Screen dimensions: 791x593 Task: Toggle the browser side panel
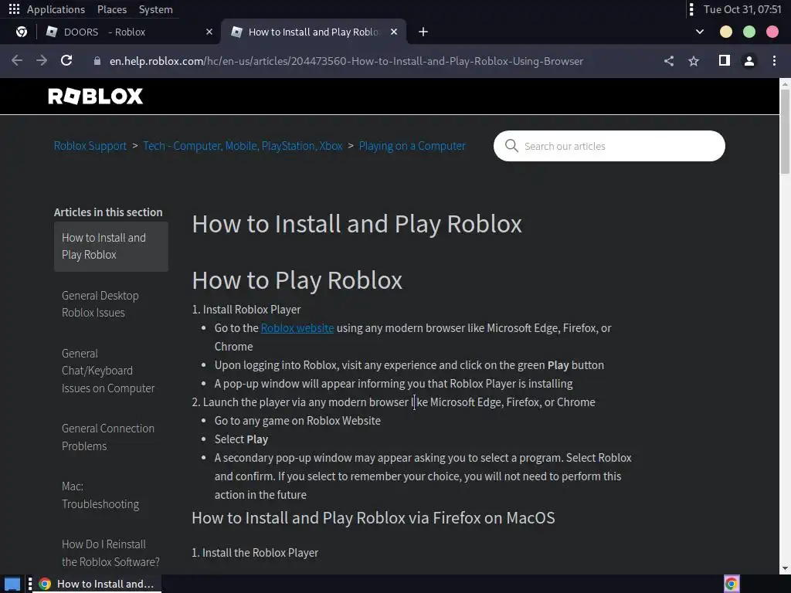point(725,61)
